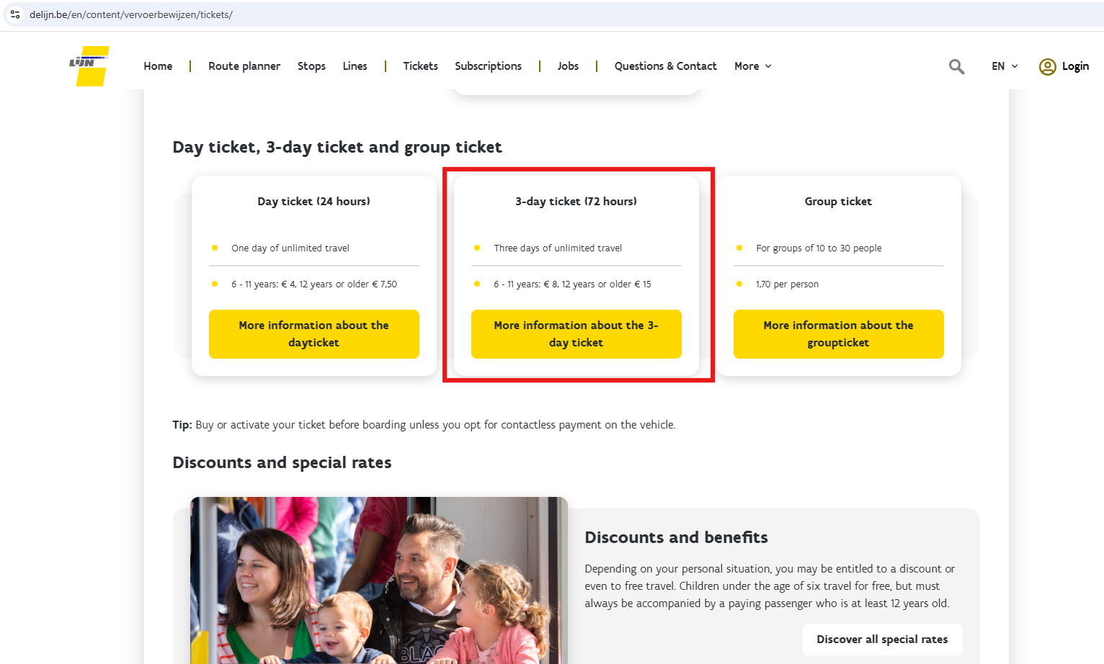Select Stops in the navigation bar
This screenshot has height=664, width=1104.
(x=311, y=66)
